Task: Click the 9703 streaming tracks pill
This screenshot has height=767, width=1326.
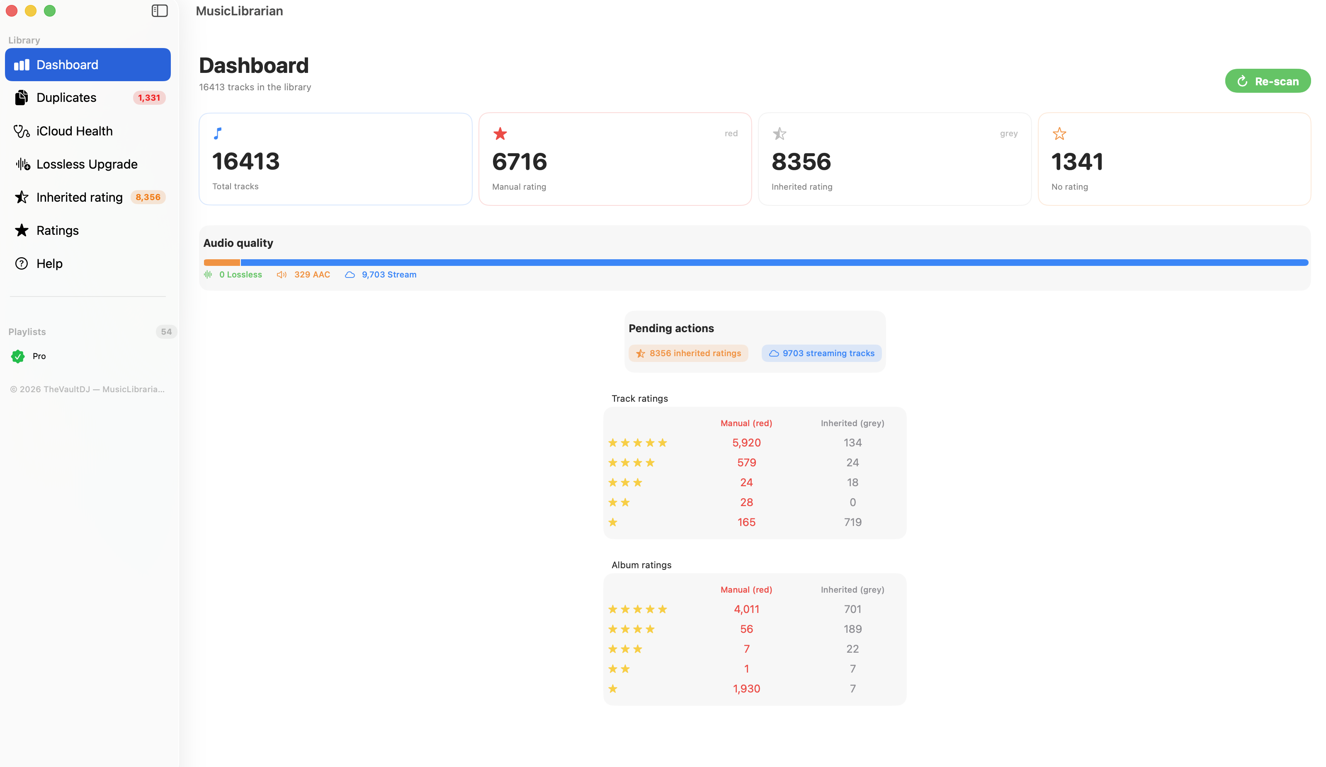Action: pos(821,353)
